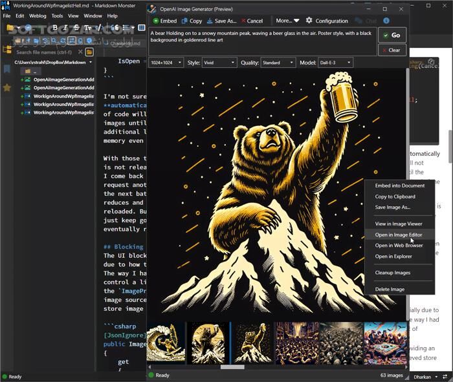Click the arrows icon at status bar far right
The height and width of the screenshot is (382, 453).
click(445, 377)
